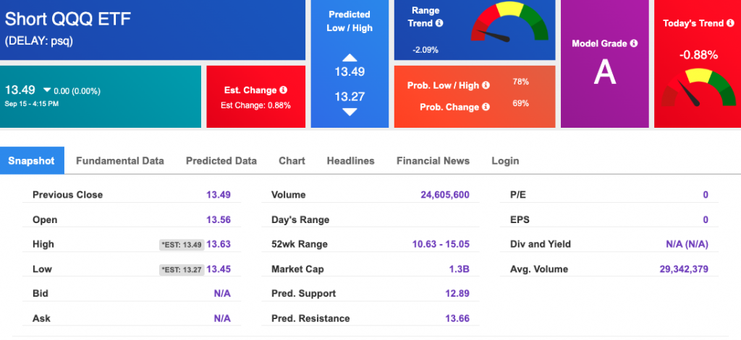Click the Est. Change info icon
This screenshot has height=340, width=741.
[x=284, y=90]
